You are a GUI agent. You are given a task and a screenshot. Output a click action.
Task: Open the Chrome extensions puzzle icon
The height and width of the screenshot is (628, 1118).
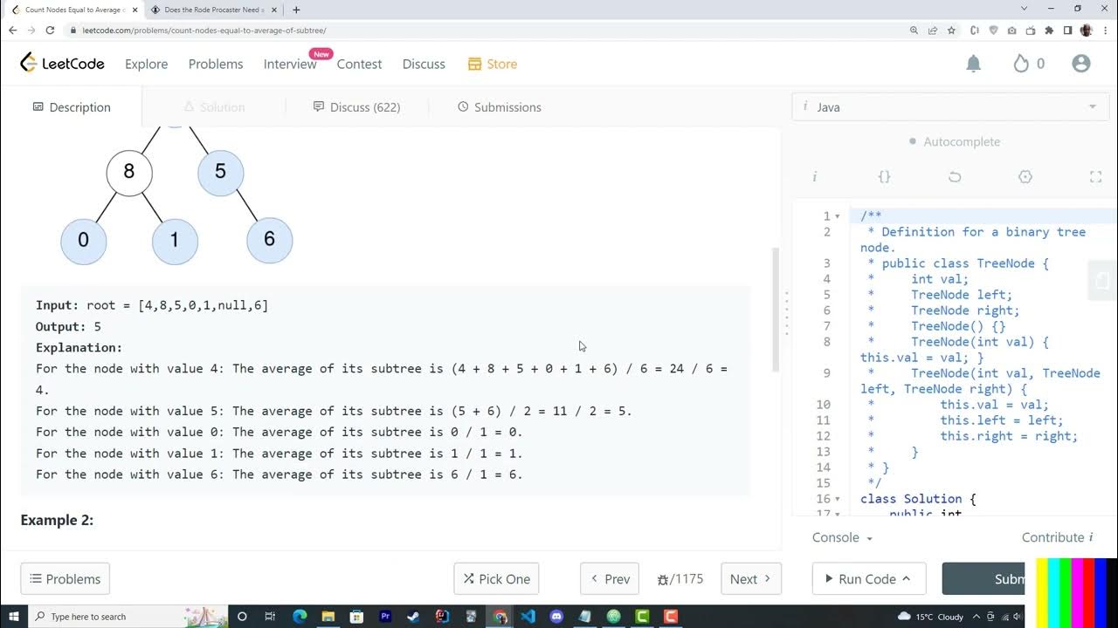coord(1049,30)
